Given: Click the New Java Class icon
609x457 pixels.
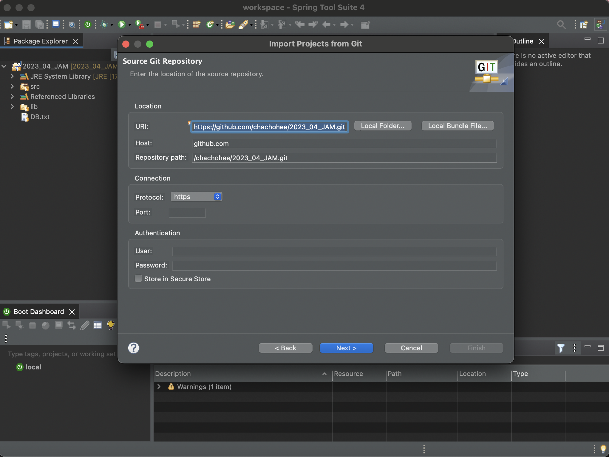Looking at the screenshot, I should click(x=210, y=24).
